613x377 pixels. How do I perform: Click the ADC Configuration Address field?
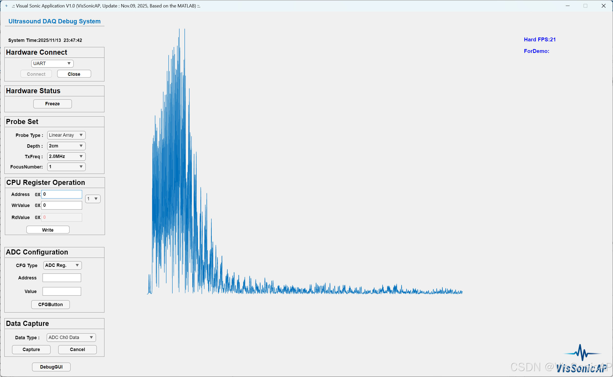(62, 278)
